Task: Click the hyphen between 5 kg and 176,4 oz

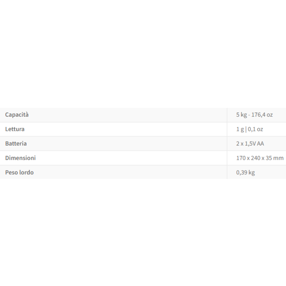Action: pyautogui.click(x=249, y=115)
